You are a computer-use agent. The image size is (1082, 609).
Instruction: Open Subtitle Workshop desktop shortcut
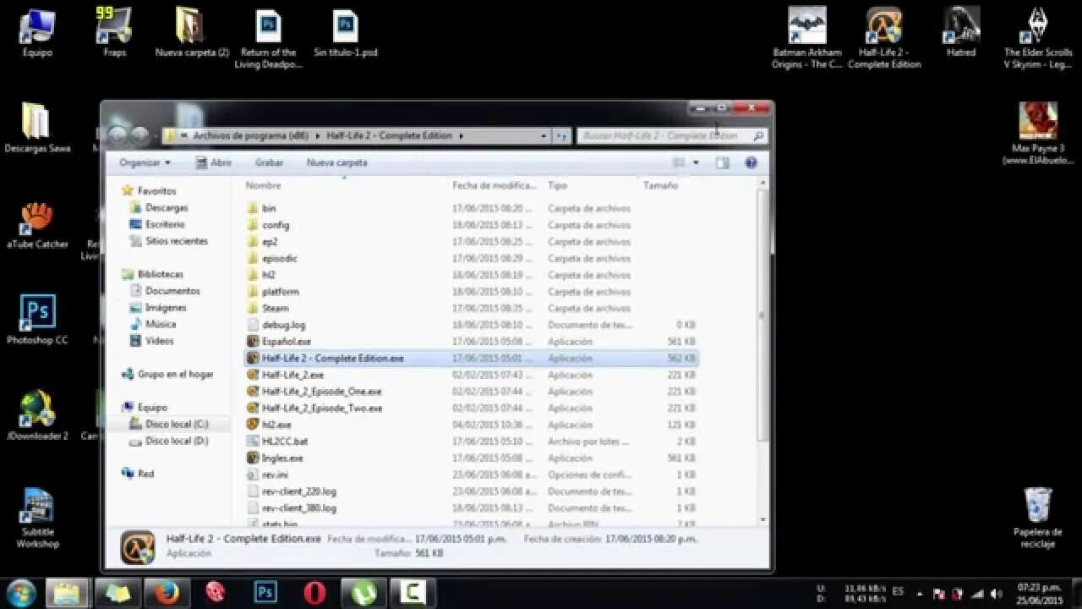click(x=37, y=518)
